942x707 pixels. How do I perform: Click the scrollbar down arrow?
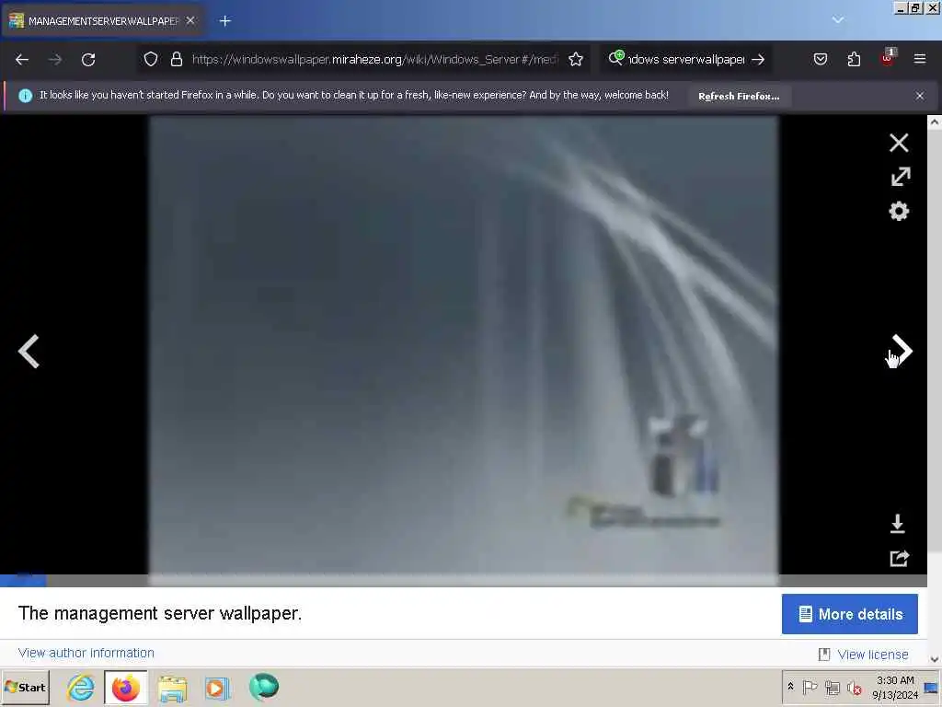point(935,659)
